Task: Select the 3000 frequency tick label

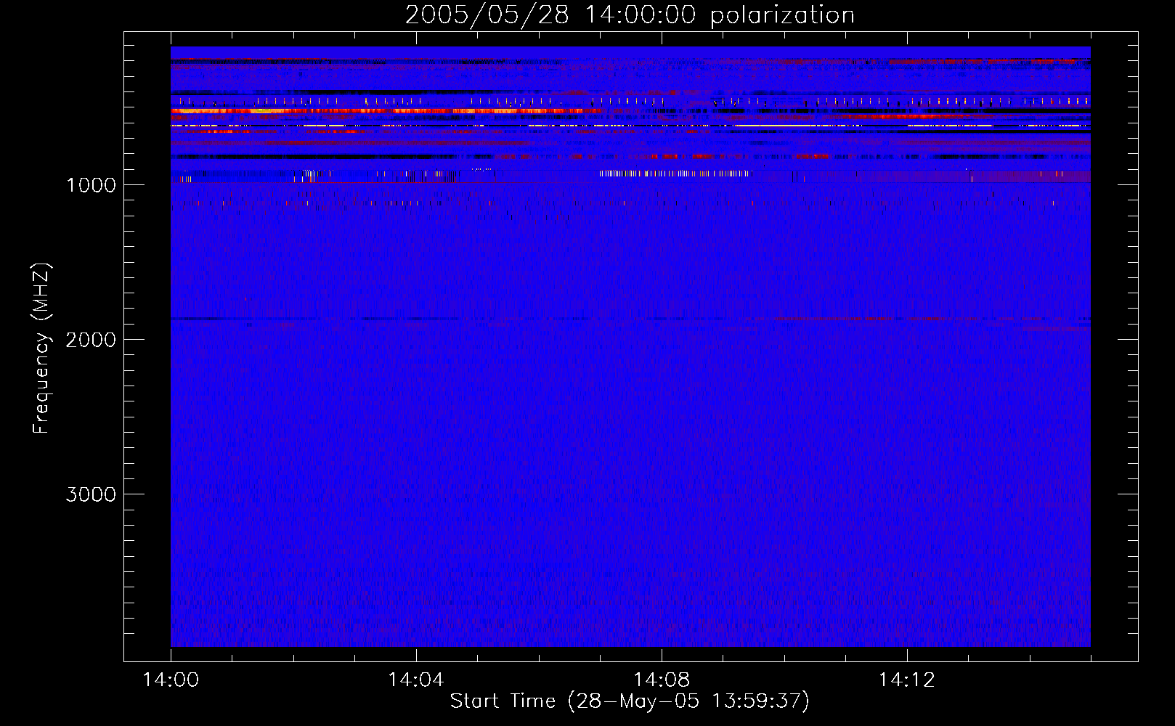Action: point(91,494)
